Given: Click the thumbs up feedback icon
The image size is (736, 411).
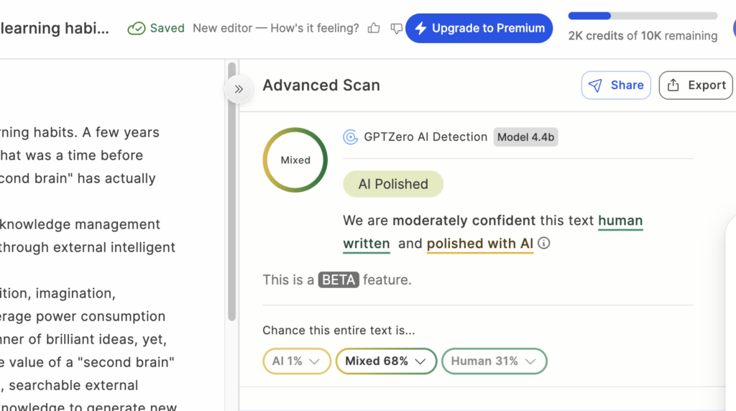Looking at the screenshot, I should tap(374, 28).
